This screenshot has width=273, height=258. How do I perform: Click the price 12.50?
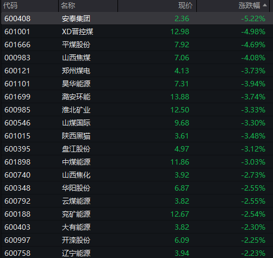point(180,110)
